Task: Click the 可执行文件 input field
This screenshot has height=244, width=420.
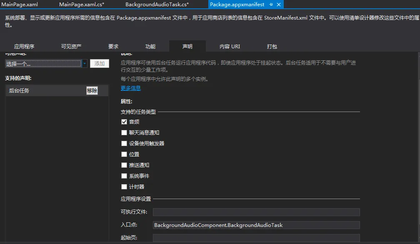Action: click(256, 212)
